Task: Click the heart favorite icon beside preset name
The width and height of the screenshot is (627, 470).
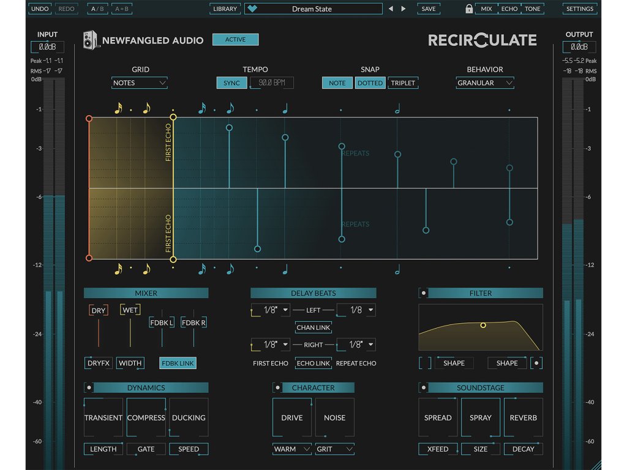Action: tap(252, 9)
